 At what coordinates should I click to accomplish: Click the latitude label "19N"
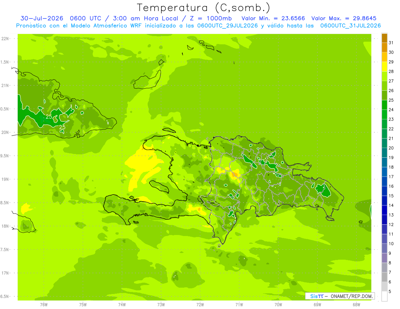[5, 179]
